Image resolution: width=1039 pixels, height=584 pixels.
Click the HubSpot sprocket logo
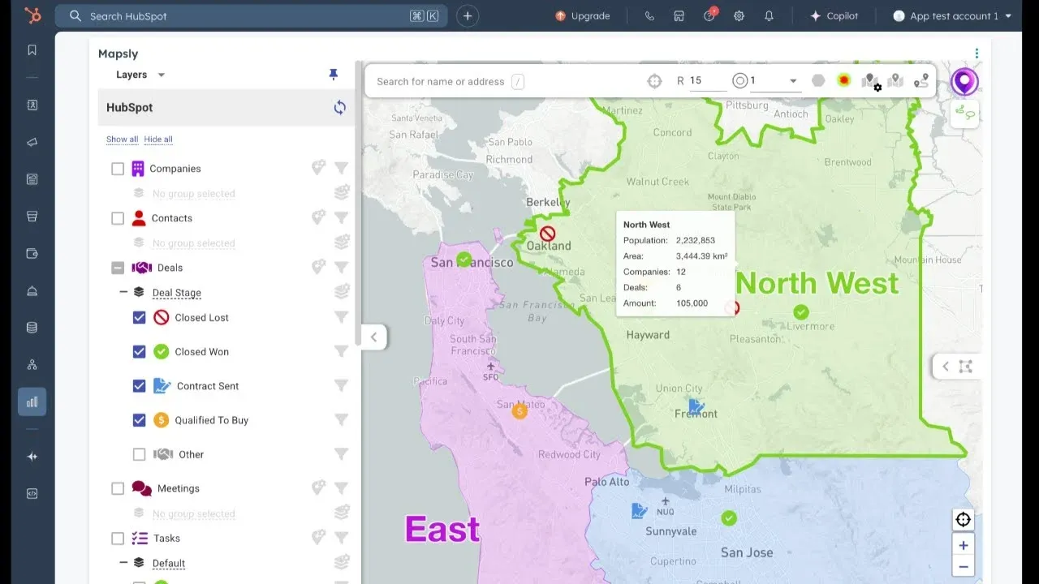(32, 15)
